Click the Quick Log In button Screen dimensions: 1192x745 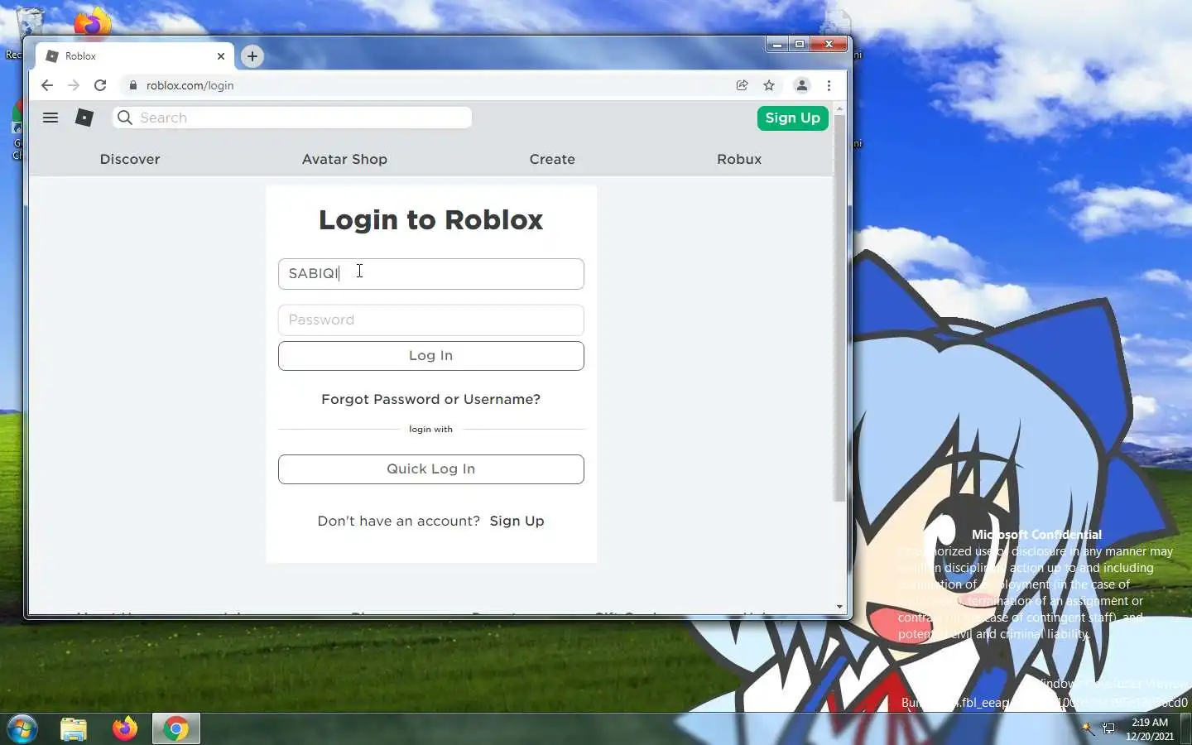431,469
